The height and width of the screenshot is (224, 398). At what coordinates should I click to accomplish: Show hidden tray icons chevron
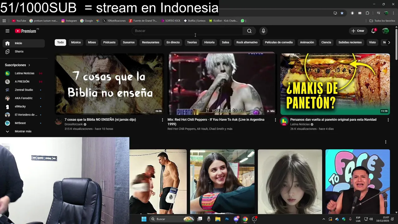tap(324, 219)
